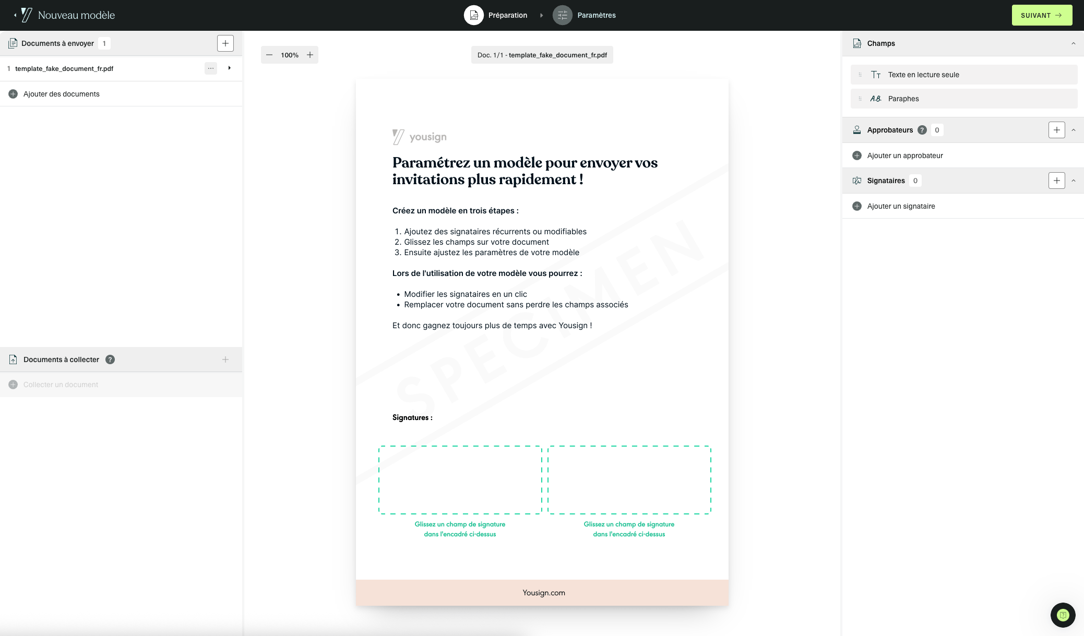Click the signature icon beside Signataires

click(856, 180)
